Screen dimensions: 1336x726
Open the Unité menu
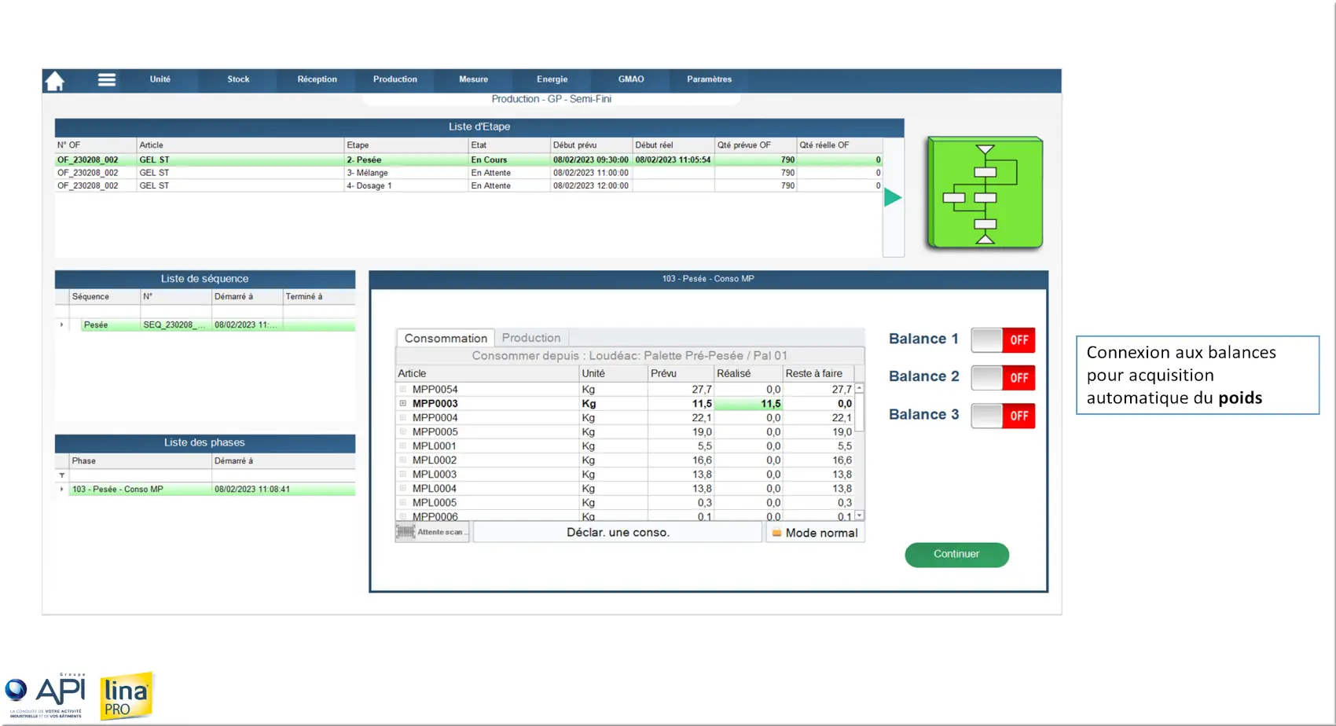click(x=160, y=79)
